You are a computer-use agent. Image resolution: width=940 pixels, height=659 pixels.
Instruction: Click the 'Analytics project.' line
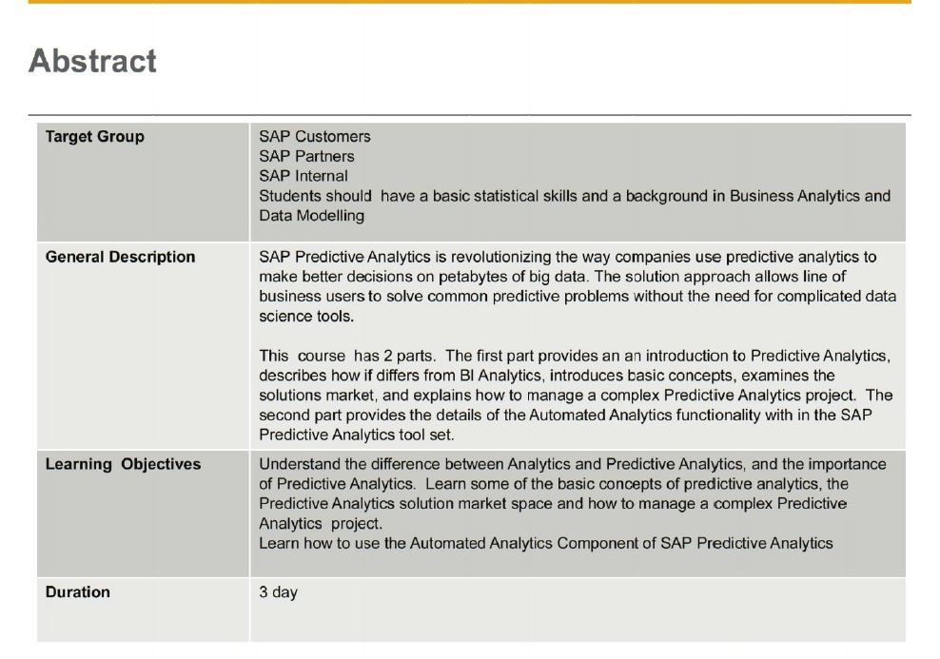(x=320, y=524)
